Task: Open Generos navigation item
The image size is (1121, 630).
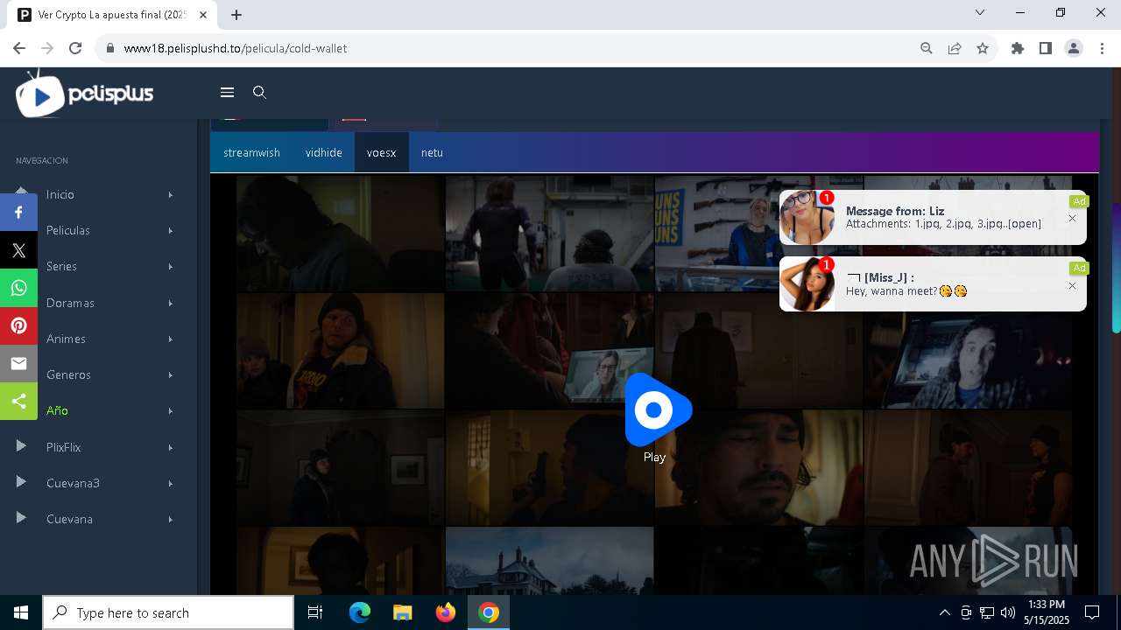Action: click(x=68, y=374)
